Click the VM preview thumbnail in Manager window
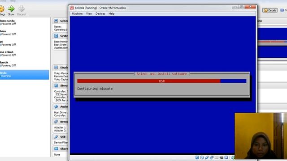 272,42
